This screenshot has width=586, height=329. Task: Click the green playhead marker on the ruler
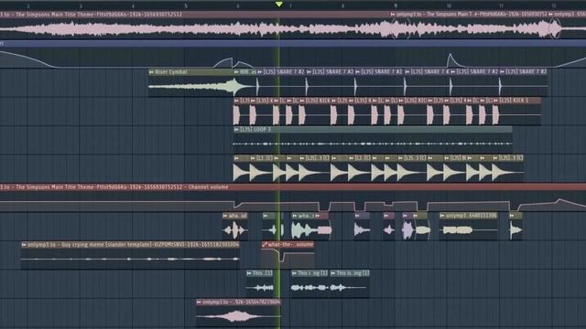click(x=278, y=4)
